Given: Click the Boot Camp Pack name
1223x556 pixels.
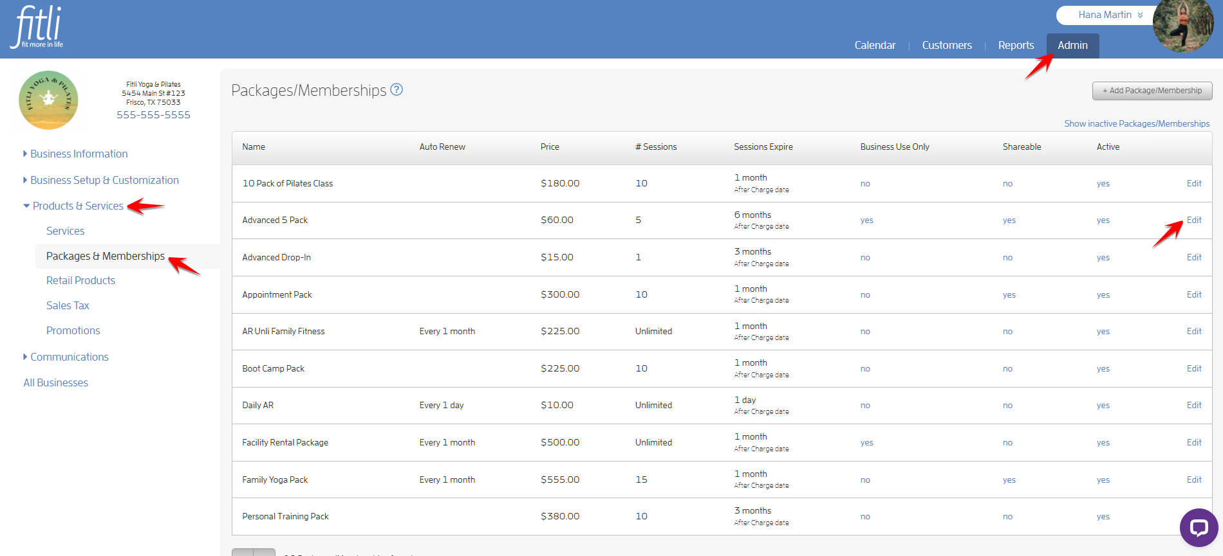Looking at the screenshot, I should pos(273,368).
